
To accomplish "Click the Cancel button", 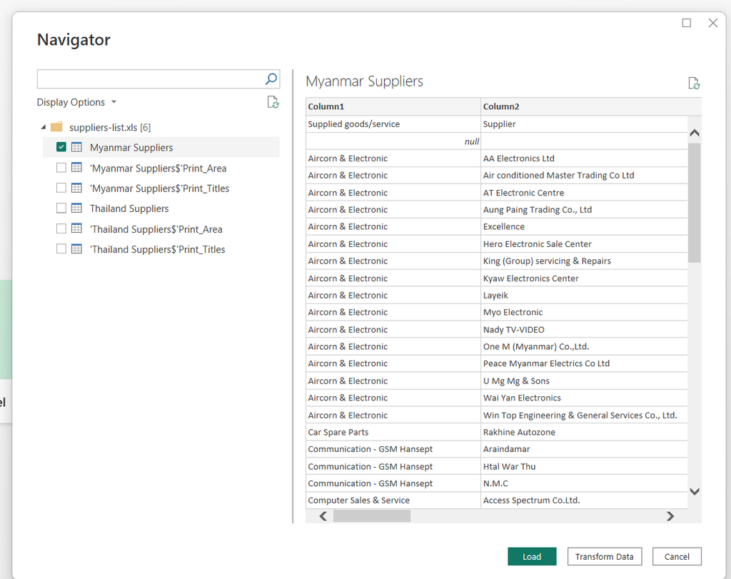I will point(677,556).
